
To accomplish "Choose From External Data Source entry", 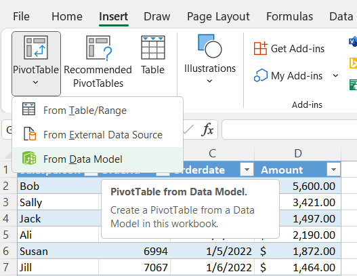I will (98, 135).
